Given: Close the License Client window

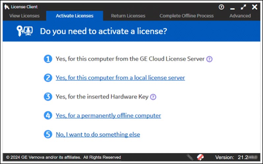Looking at the screenshot, I should [x=255, y=7].
